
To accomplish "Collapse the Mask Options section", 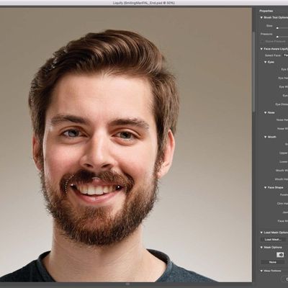I will coord(261,247).
